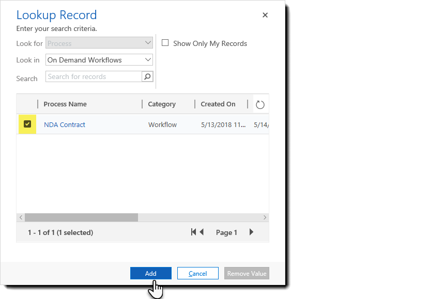
Task: Click the previous page arrow
Action: pyautogui.click(x=202, y=232)
